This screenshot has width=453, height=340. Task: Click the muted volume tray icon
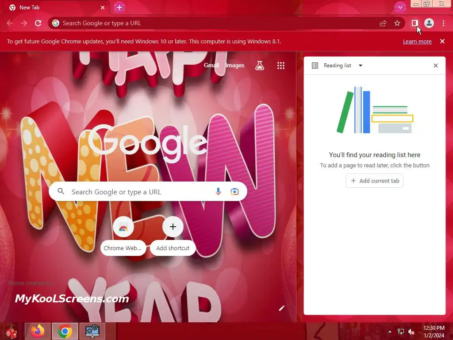coord(411,332)
